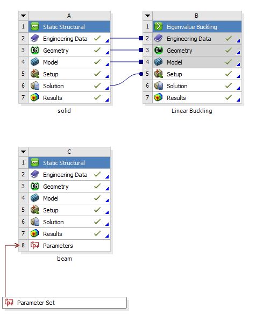Screen dimensions: 263x314
Task: Select the Model cell in system C
Action: [69, 198]
